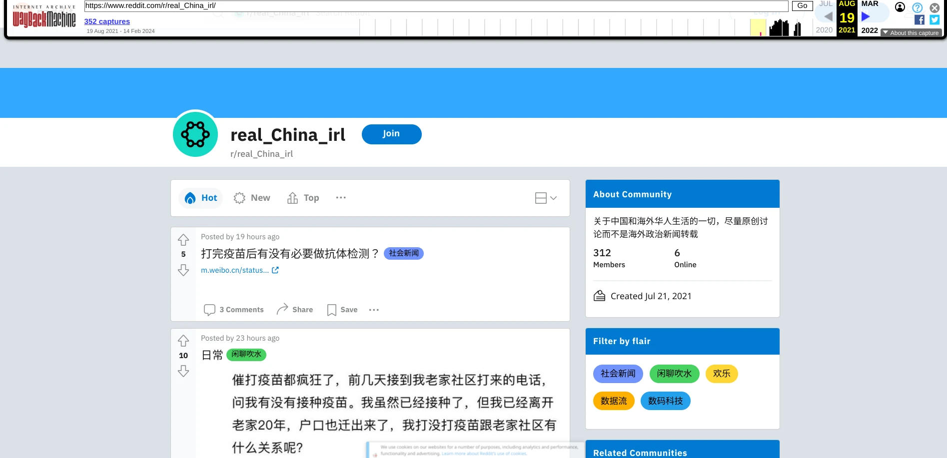
Task: Open the post layout view dropdown
Action: 546,198
